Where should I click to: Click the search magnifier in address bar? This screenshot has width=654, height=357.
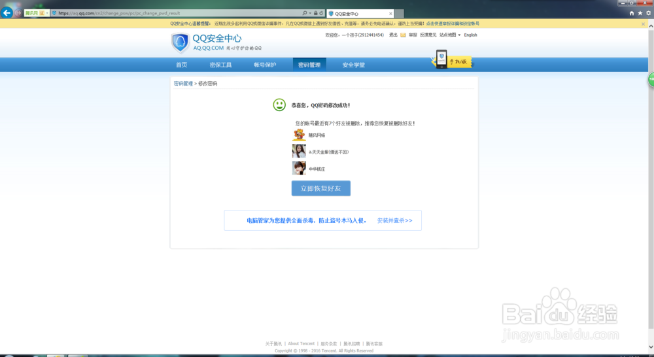(305, 13)
